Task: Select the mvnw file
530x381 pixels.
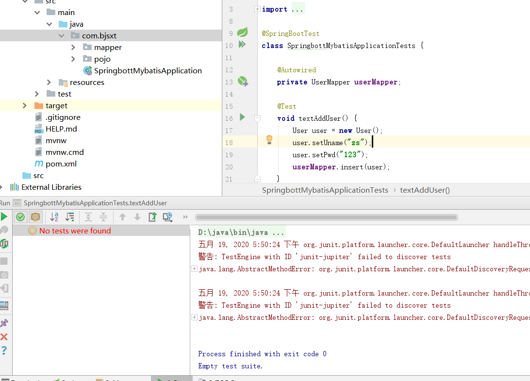Action: [56, 141]
